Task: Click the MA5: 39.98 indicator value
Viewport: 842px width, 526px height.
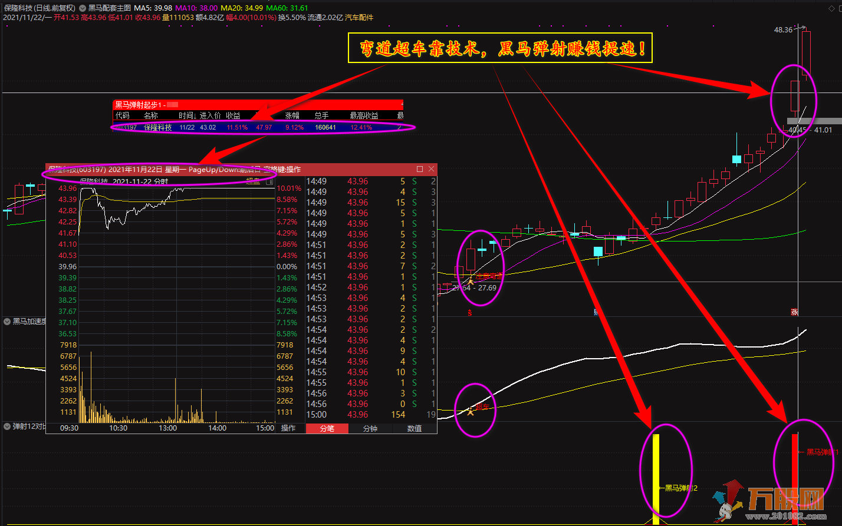Action: 153,8
